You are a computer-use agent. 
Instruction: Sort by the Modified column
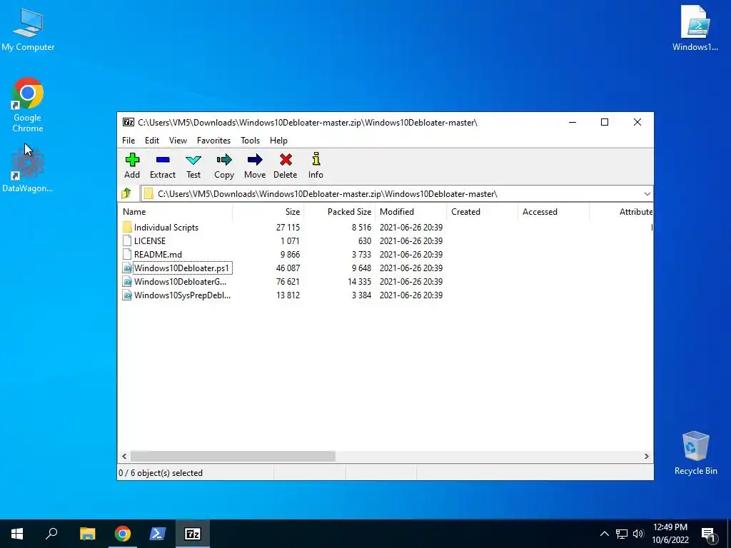[x=410, y=211]
